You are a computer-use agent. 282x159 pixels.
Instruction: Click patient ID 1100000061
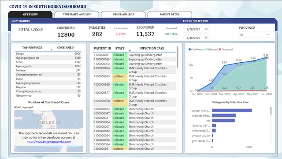point(102,55)
